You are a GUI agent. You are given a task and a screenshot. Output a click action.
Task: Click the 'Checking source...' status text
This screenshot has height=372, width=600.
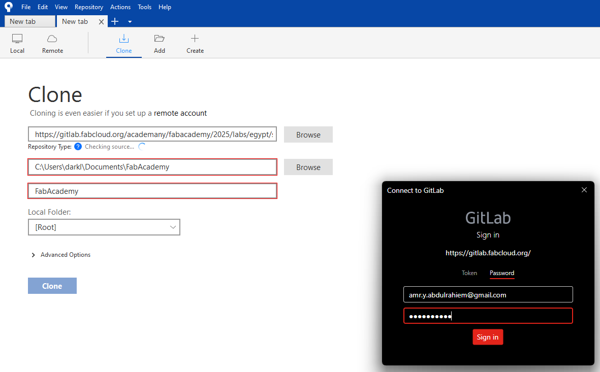click(109, 147)
